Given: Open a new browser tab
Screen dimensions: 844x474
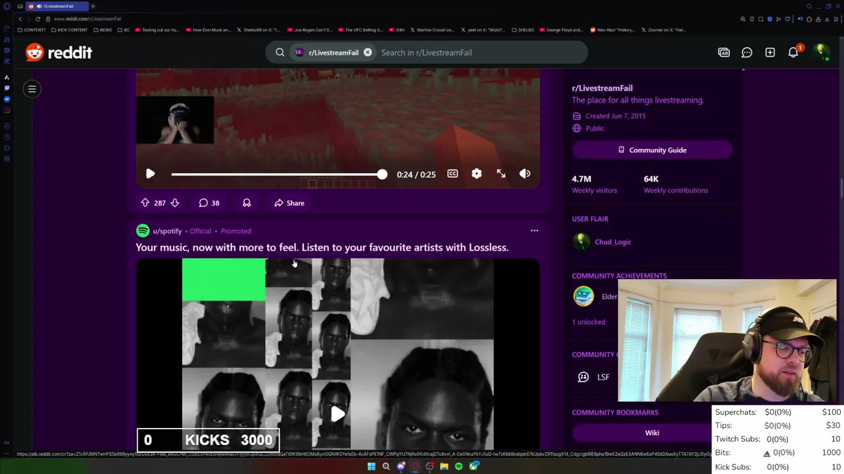Looking at the screenshot, I should (93, 6).
